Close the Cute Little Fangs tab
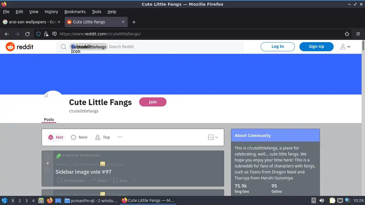This screenshot has height=205, width=365. 123,22
